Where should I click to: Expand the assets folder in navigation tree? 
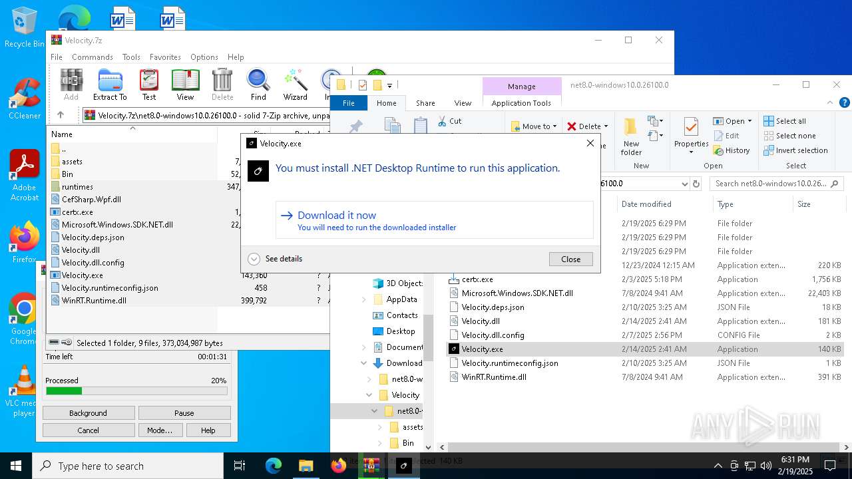(380, 427)
